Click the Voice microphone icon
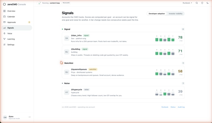 point(4,33)
